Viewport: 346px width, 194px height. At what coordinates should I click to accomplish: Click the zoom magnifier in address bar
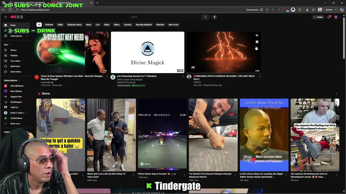point(273,10)
